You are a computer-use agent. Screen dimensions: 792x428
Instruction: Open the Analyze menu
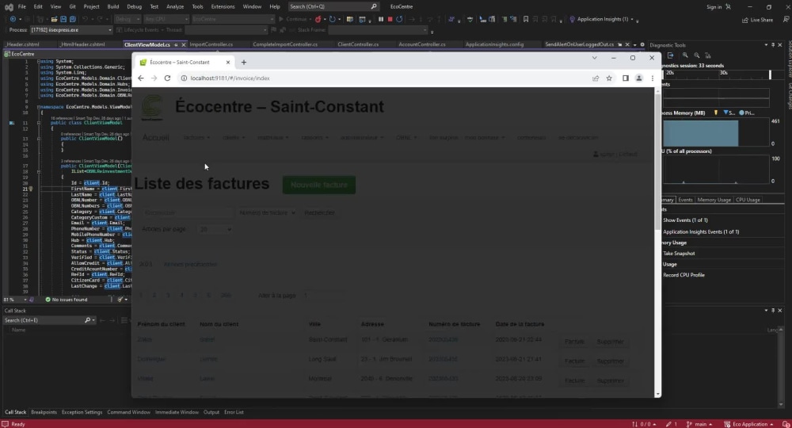pos(175,6)
